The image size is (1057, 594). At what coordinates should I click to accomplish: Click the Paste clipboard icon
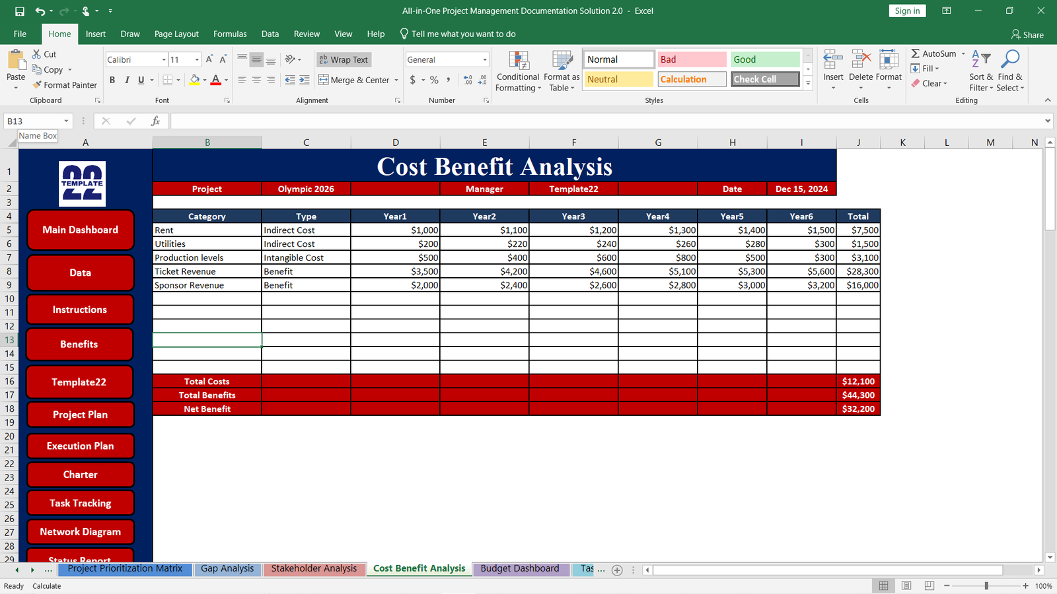[x=16, y=61]
